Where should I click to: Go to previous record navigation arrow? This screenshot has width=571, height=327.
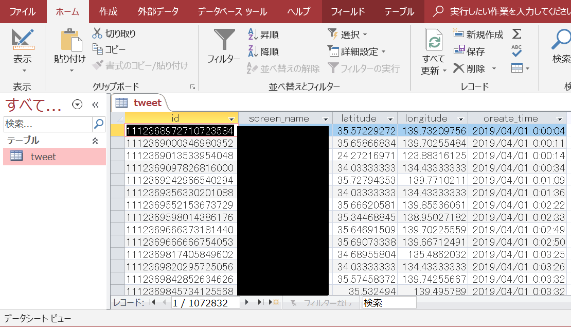click(164, 302)
